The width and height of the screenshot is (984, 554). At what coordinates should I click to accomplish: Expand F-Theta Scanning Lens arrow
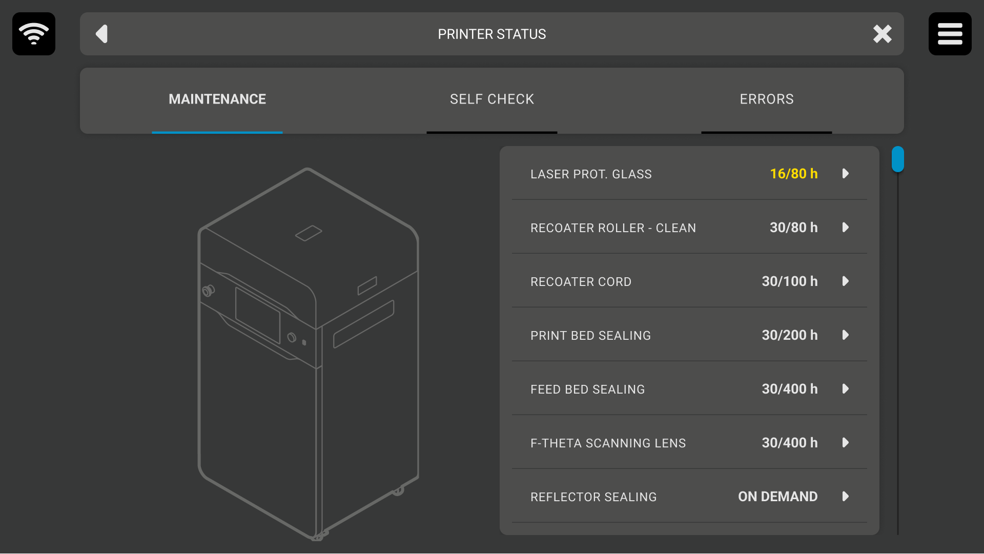pyautogui.click(x=846, y=443)
